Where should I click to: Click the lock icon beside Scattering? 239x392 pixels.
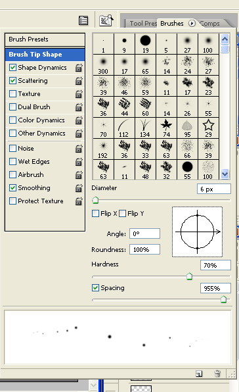tap(79, 81)
